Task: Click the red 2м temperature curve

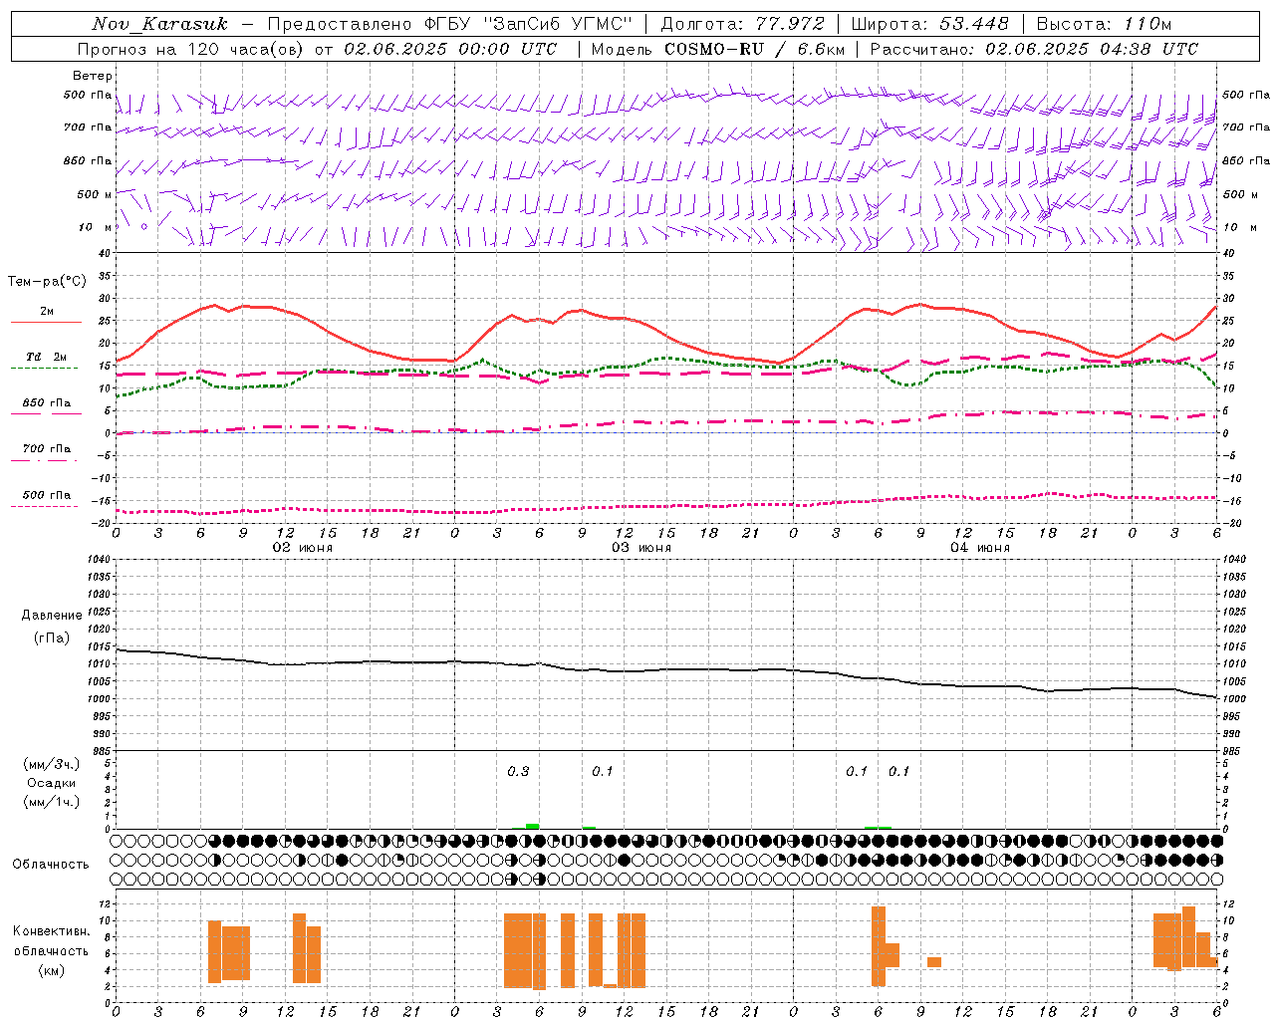Action: point(667,333)
